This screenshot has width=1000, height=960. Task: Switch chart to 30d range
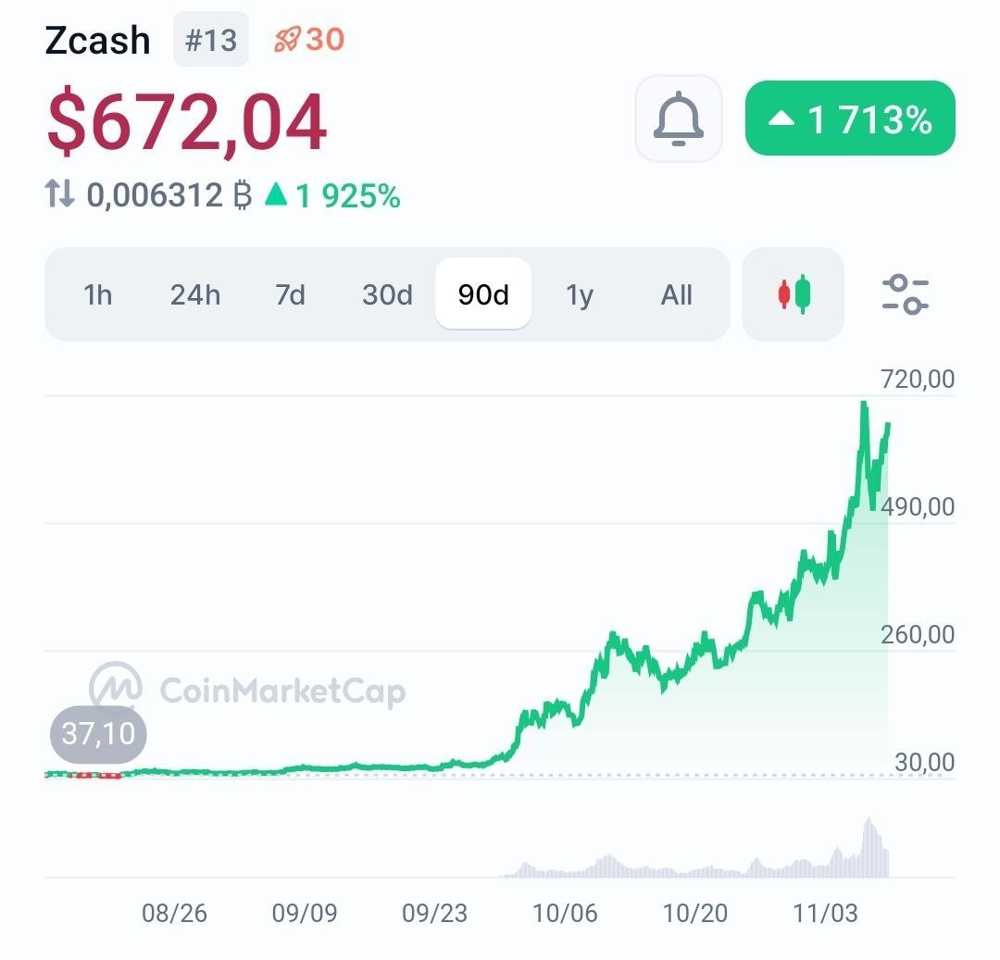387,294
